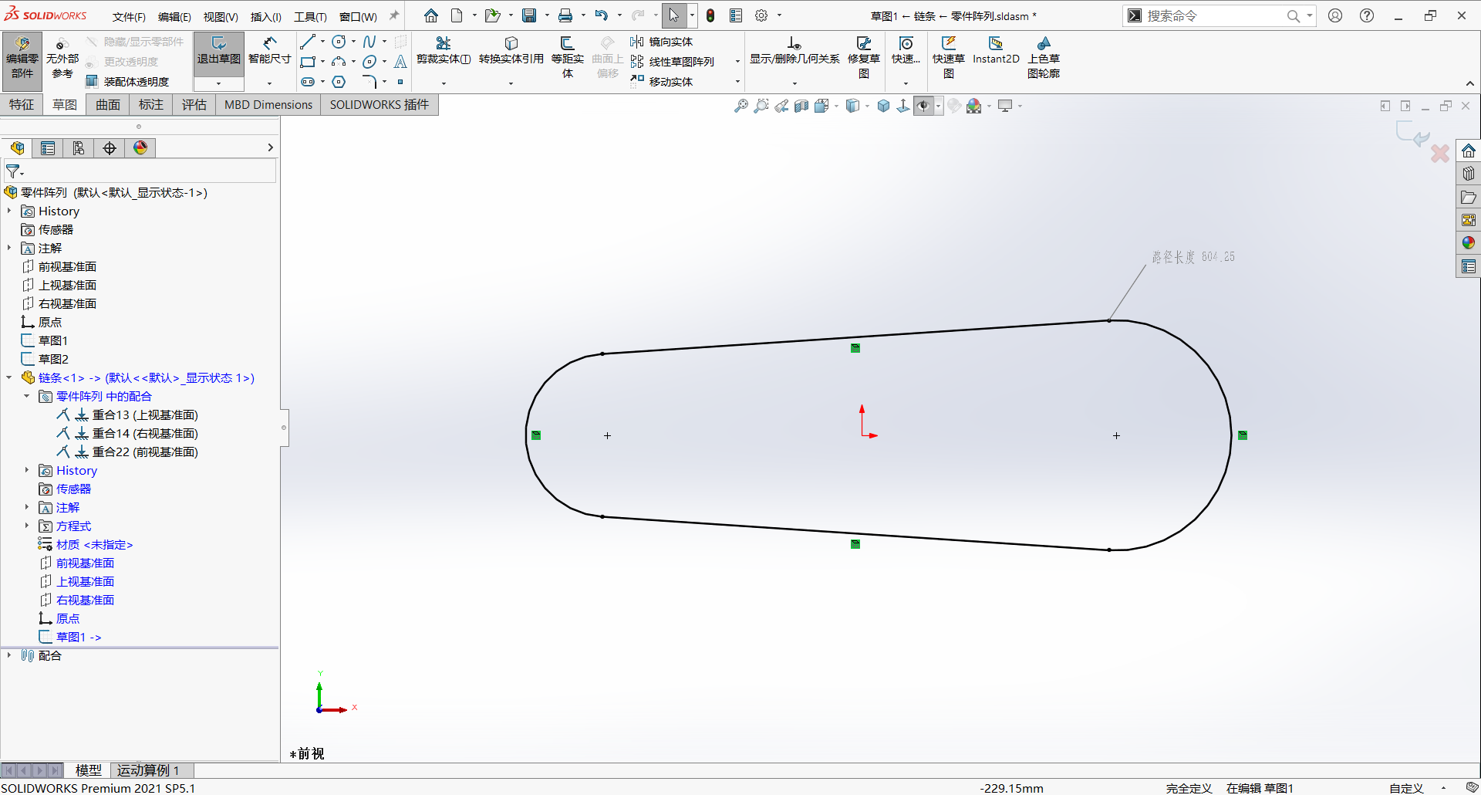Toggle Shaded Sketch Contours (上色草图轮廓)
The width and height of the screenshot is (1481, 795).
1044,58
